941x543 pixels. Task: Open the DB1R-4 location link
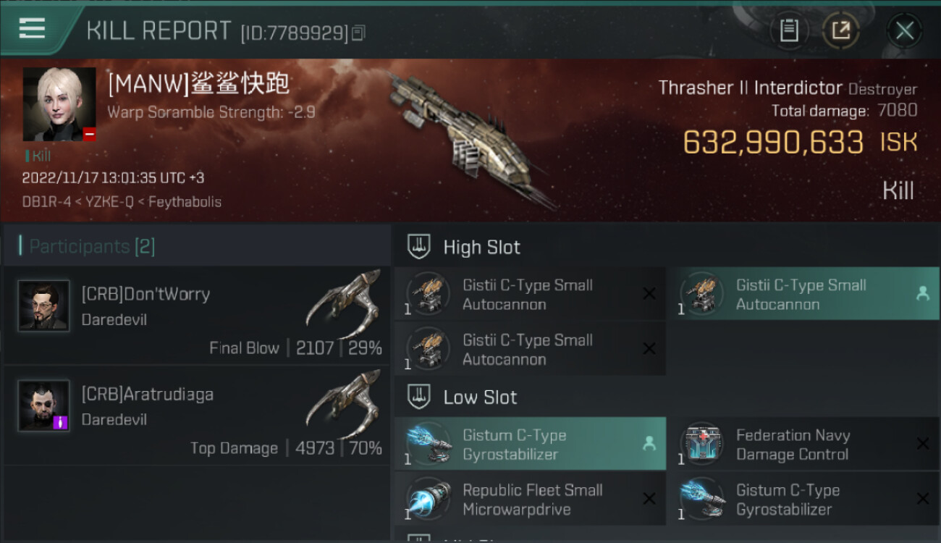[46, 202]
